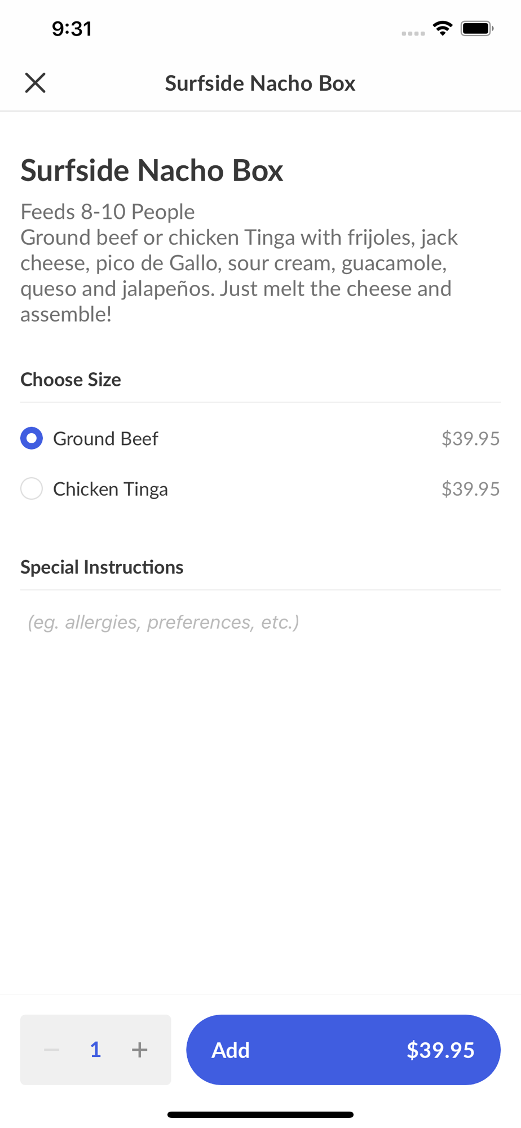Close the Surfside Nacho Box page

[35, 83]
